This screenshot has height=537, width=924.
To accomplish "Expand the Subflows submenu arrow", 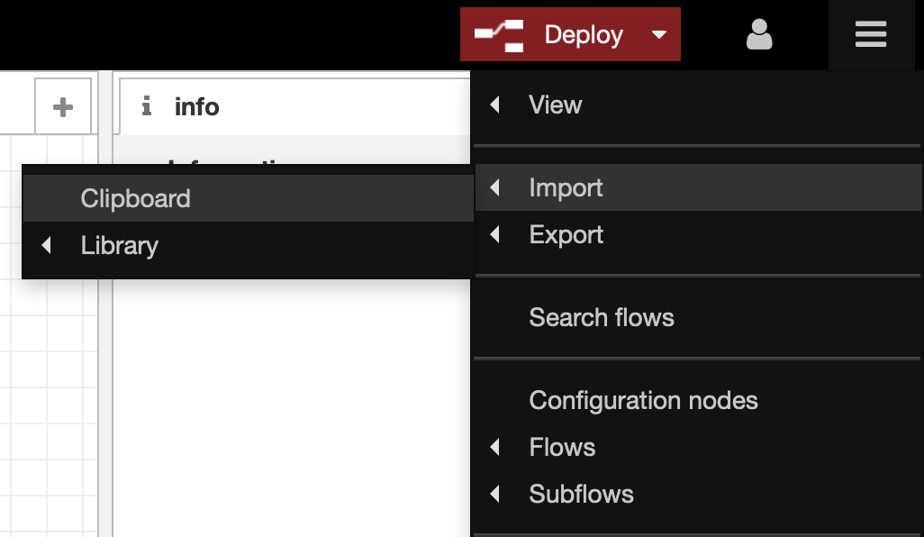I will tap(494, 495).
